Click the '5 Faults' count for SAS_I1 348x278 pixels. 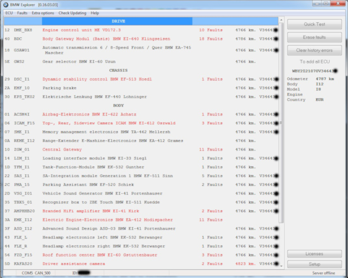(212, 176)
